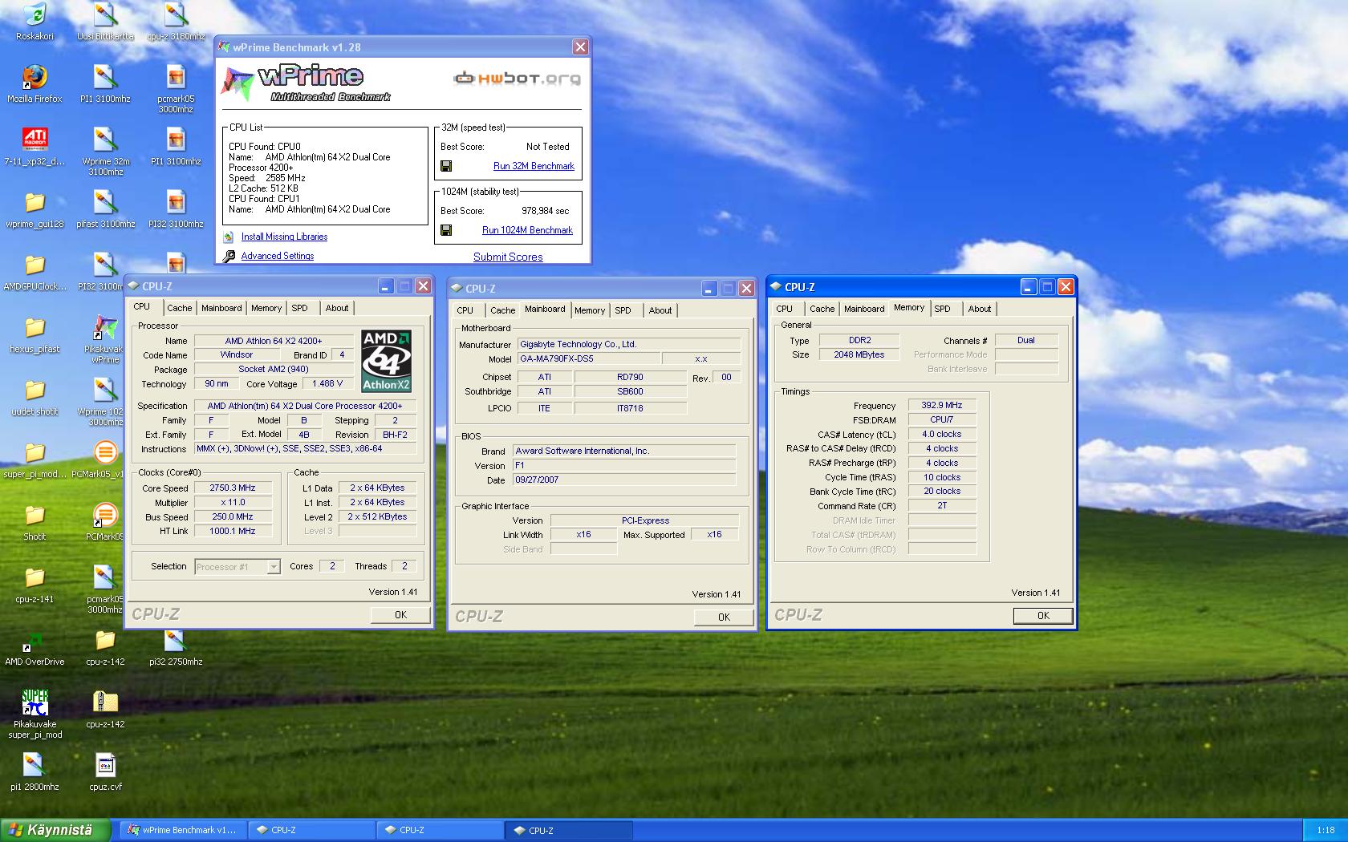Select the Uusi Bittikartta bitmap icon
This screenshot has width=1348, height=842.
click(x=105, y=20)
